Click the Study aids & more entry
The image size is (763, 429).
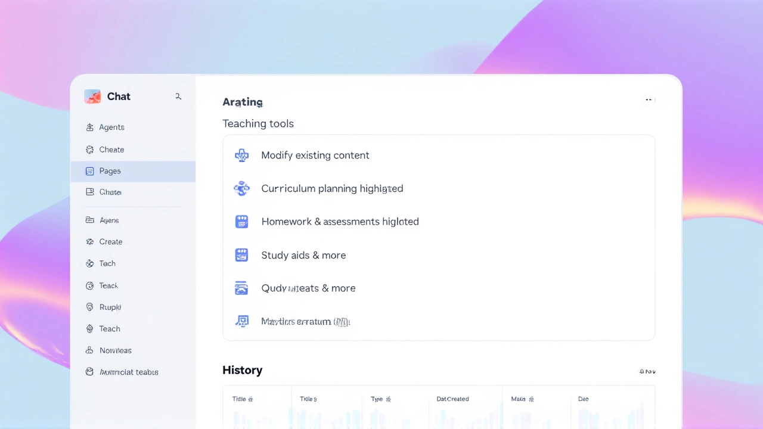pos(303,255)
